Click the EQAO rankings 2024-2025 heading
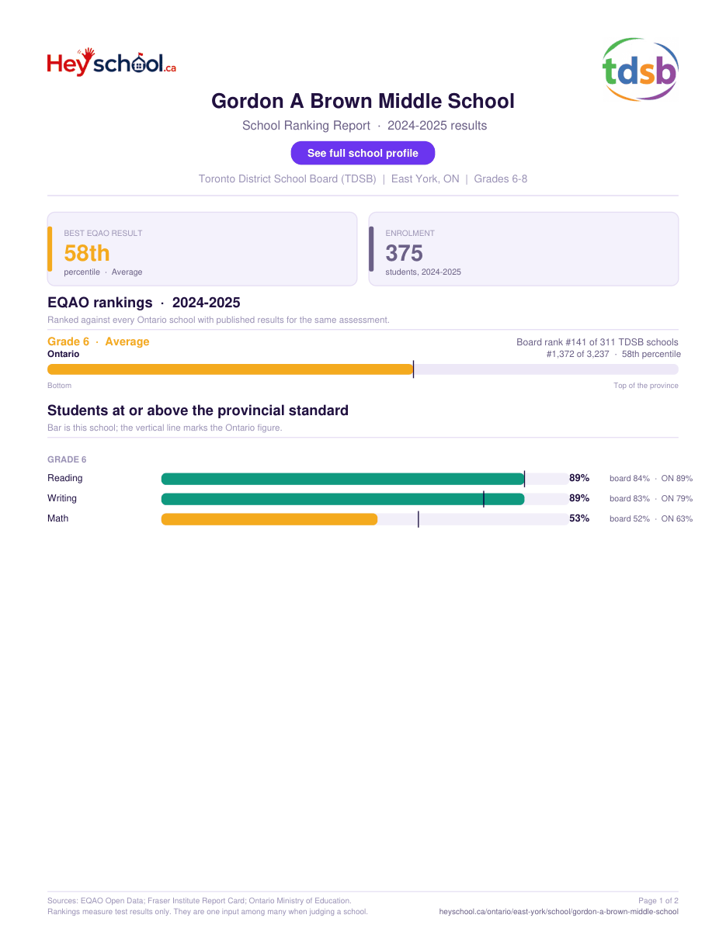Screen dimensions: 726x939 (144, 303)
